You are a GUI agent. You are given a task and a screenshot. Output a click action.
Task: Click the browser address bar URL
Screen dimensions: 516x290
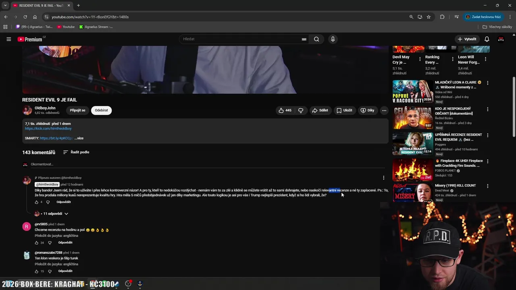pos(90,17)
